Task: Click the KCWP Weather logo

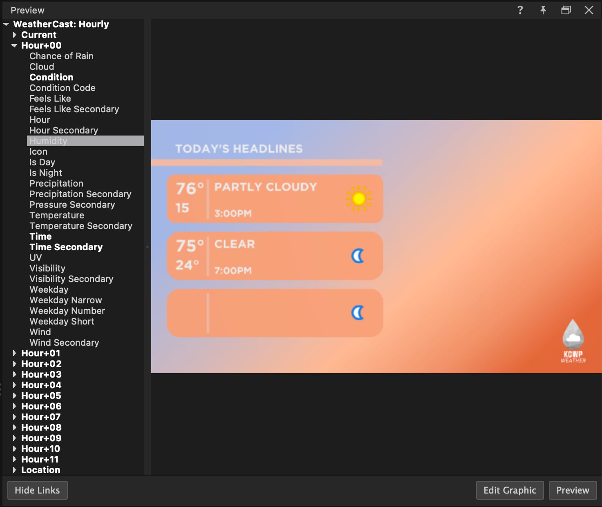Action: [573, 341]
